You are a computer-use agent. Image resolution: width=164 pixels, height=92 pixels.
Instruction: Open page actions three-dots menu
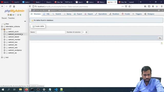tap(122, 6)
